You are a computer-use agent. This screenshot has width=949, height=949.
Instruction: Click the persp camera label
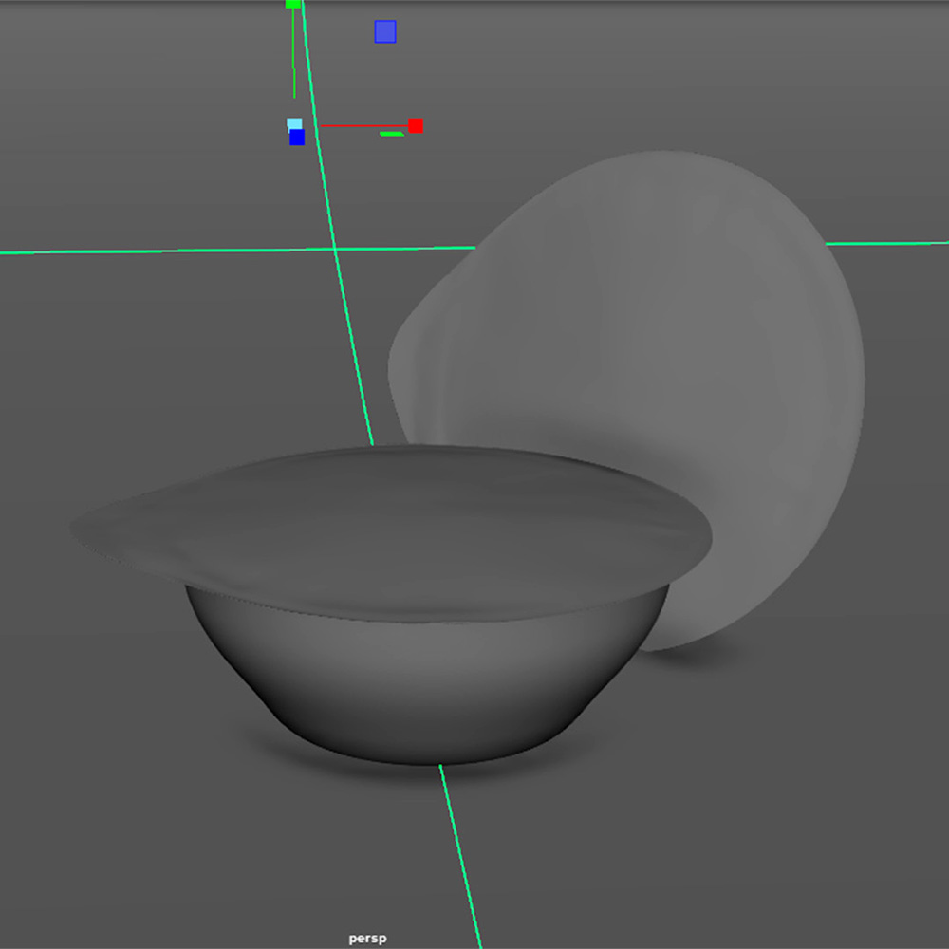[367, 939]
